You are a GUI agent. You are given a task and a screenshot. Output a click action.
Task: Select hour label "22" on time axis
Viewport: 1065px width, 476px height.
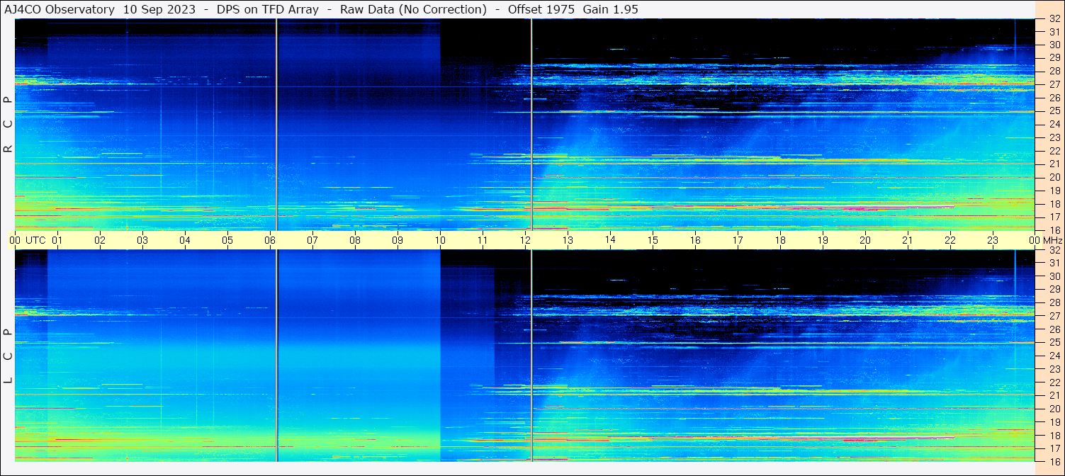(x=950, y=240)
